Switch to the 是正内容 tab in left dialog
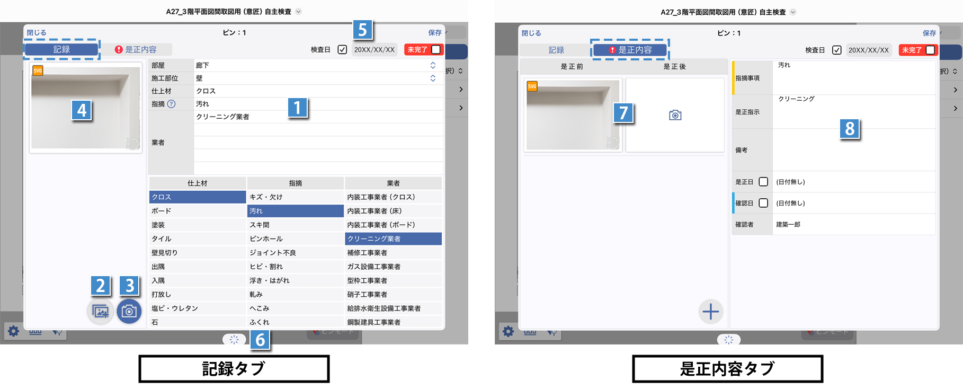Viewport: 963px width, 389px height. [136, 49]
